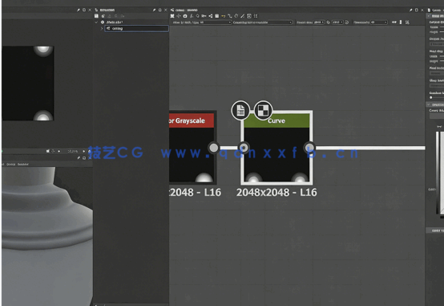Click the Curve node output connector
Screen dimensions: 444x306
[x=309, y=147]
